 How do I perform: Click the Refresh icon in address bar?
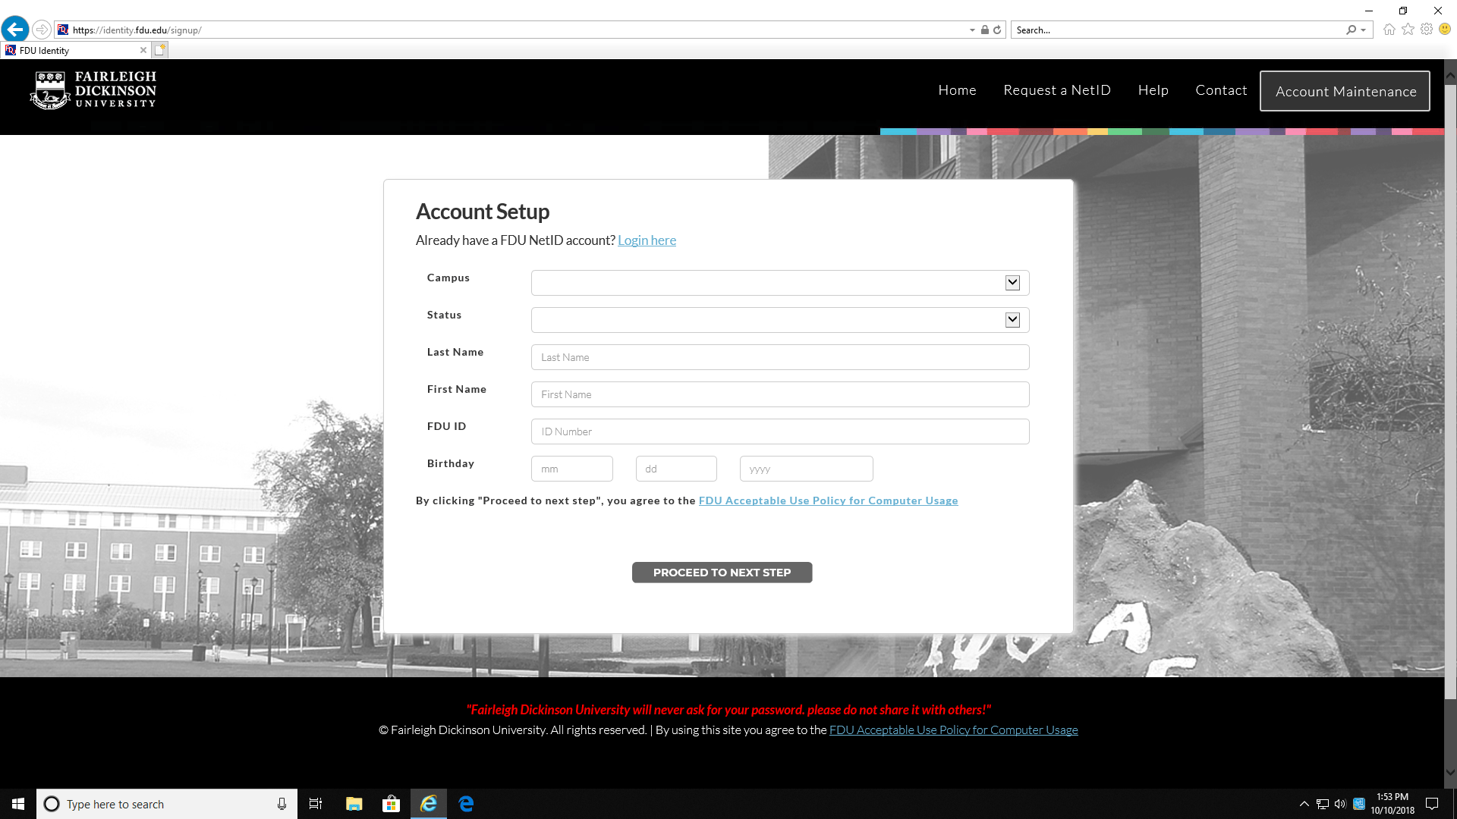997,30
